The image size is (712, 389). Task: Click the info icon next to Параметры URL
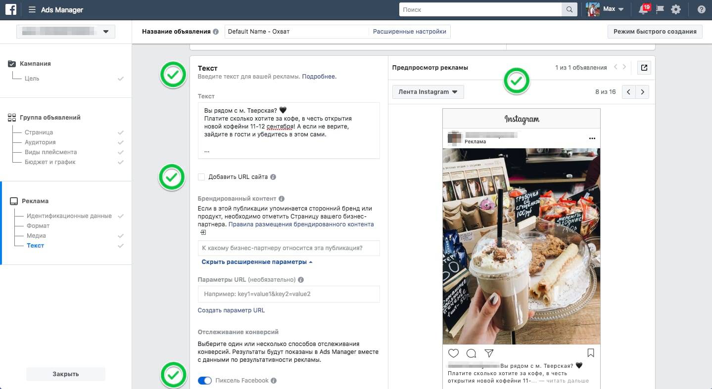pos(301,280)
